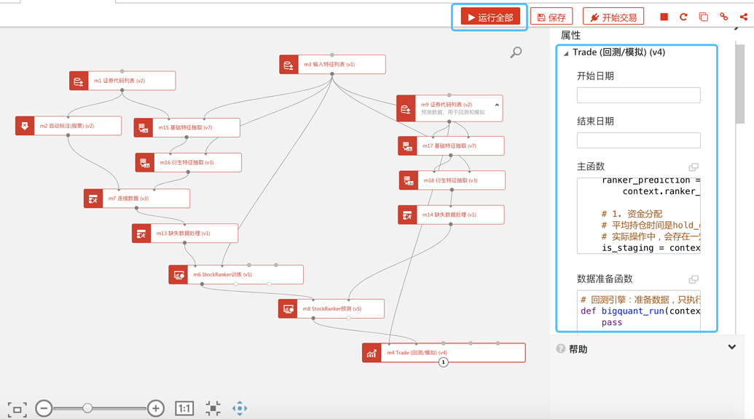754x419 pixels.
Task: Collapse the Trade (回测/模拟) properties section
Action: click(x=566, y=53)
